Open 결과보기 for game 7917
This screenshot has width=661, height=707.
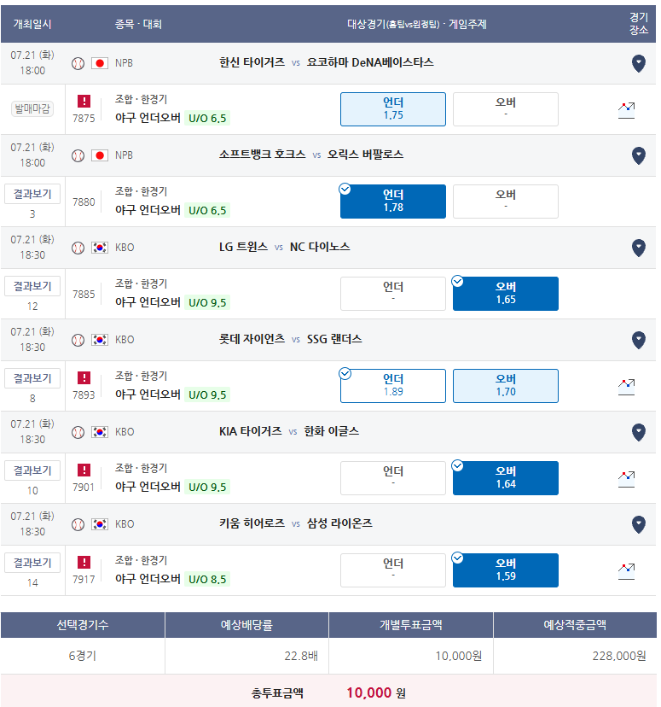point(32,563)
